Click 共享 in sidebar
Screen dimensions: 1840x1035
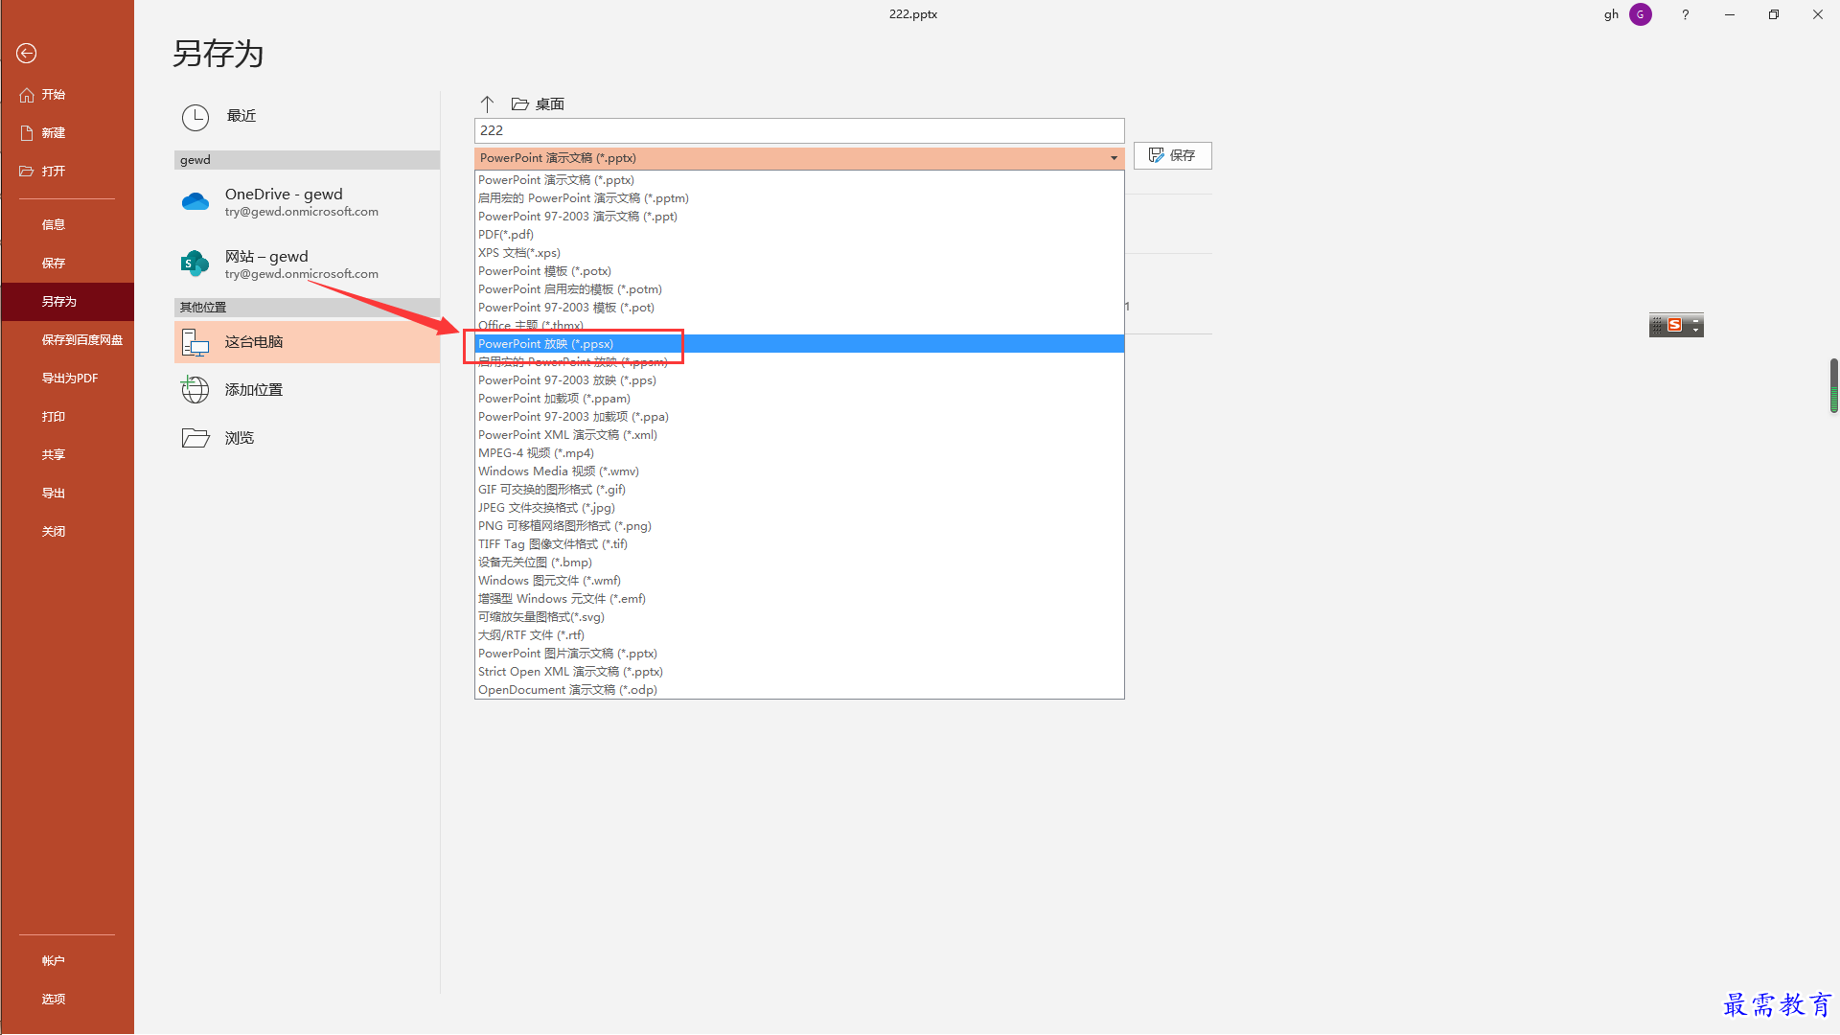pos(67,455)
